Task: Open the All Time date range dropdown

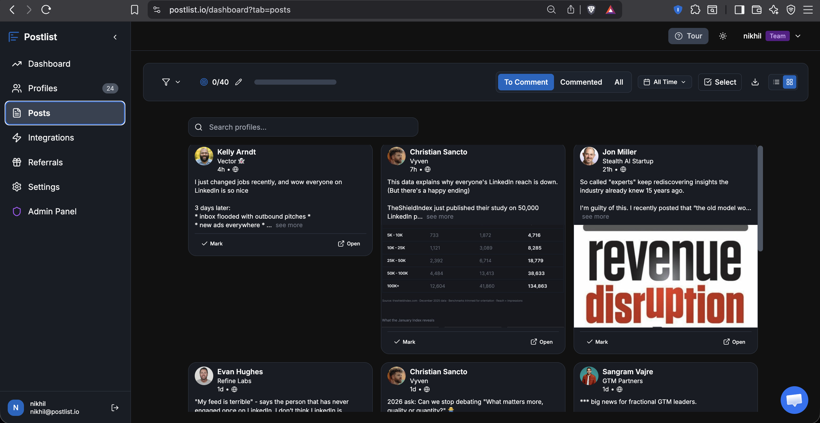Action: 664,82
